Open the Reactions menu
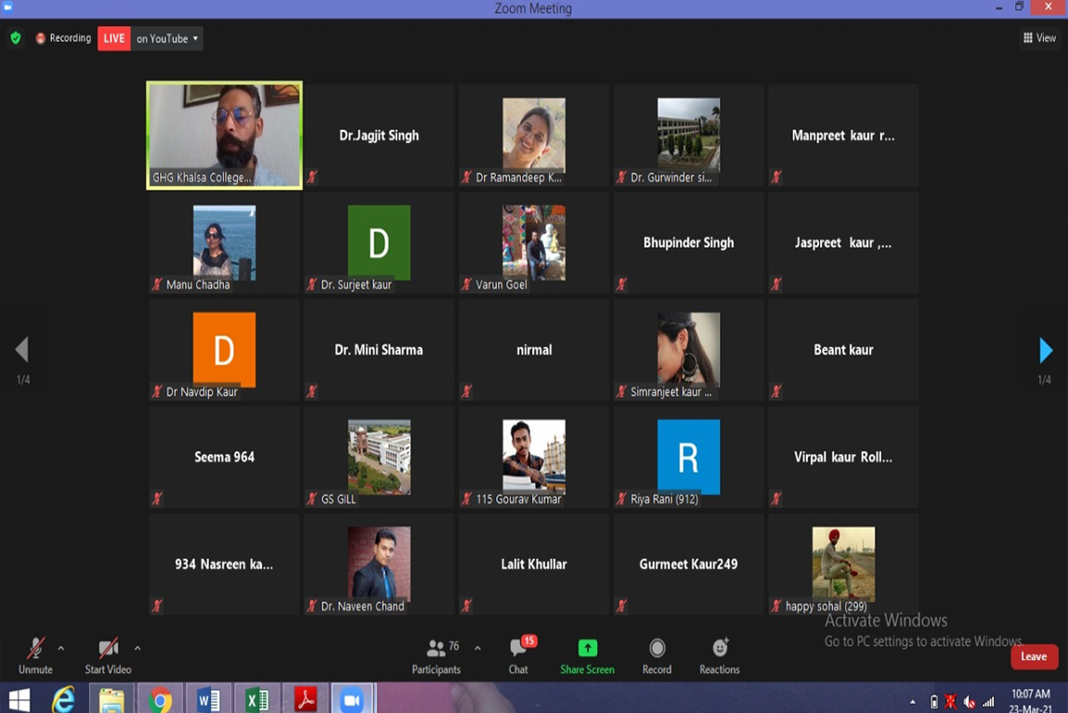Screen dimensions: 1068x713 point(720,655)
